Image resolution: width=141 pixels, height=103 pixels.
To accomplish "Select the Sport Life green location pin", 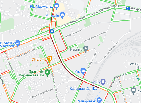I will (x=48, y=73).
